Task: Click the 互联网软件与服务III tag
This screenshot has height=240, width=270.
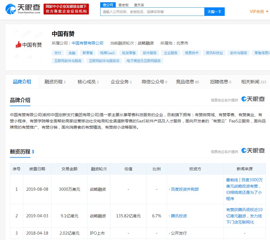Action: tap(104, 61)
